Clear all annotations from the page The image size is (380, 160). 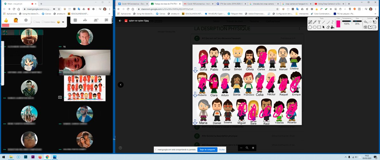pos(375,22)
